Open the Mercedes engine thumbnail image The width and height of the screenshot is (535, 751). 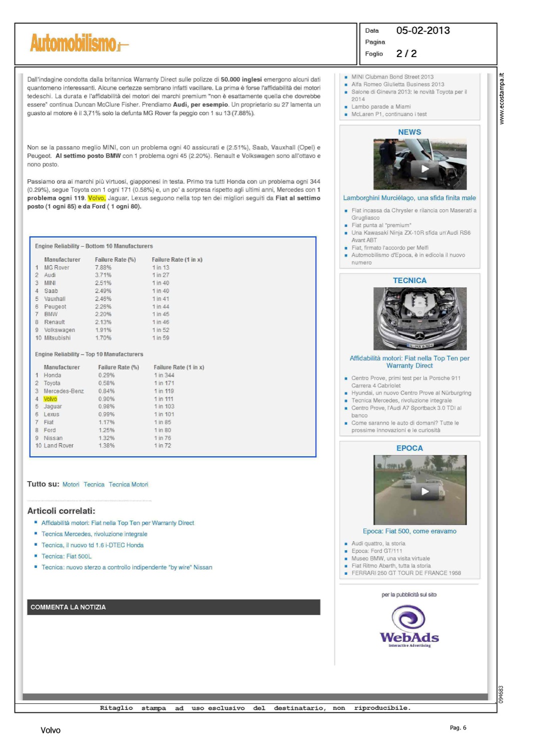419,318
